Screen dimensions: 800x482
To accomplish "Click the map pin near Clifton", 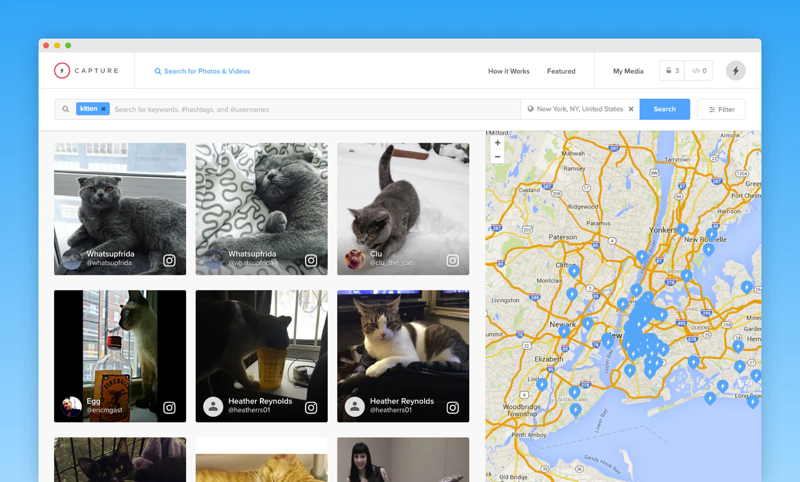I will [573, 271].
